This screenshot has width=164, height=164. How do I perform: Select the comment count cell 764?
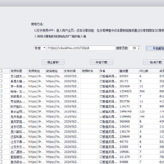pyautogui.click(x=149, y=117)
